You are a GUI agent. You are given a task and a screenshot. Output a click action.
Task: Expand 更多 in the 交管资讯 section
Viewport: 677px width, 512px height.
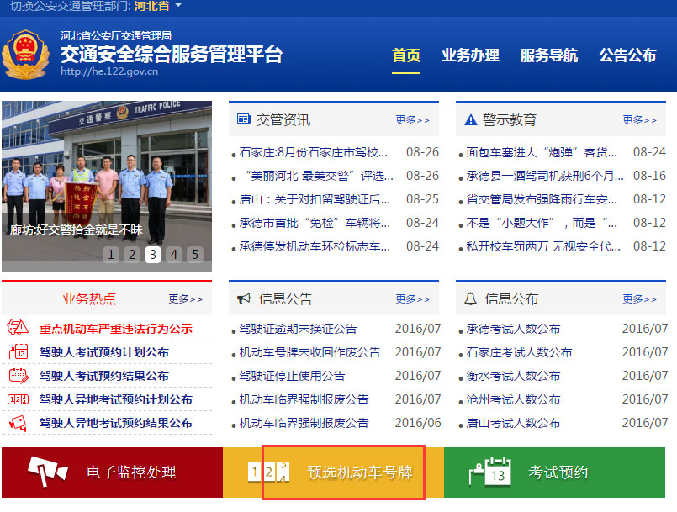pos(412,120)
